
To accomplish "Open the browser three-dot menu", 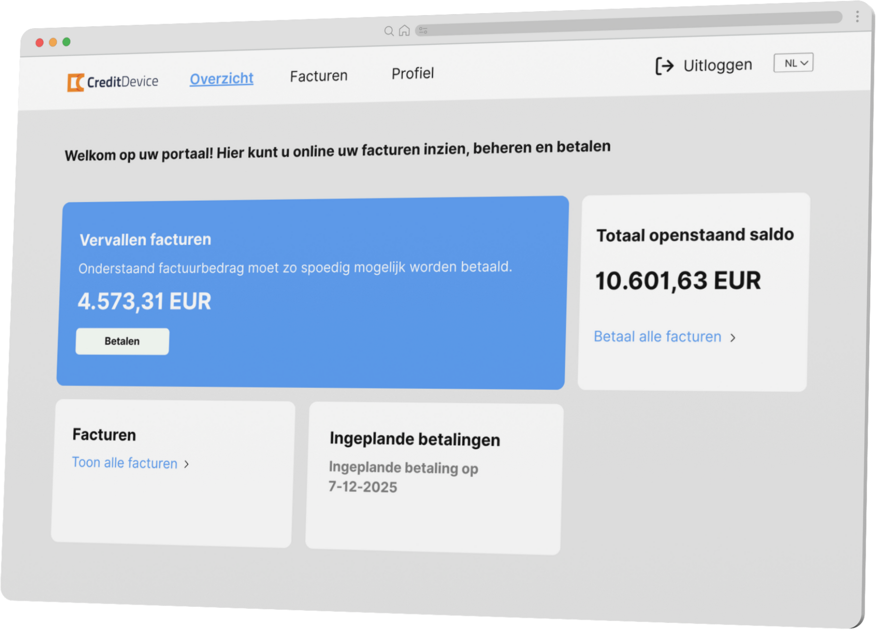I will point(857,16).
